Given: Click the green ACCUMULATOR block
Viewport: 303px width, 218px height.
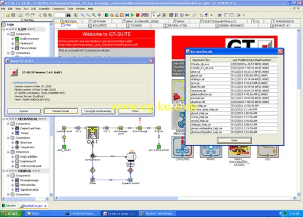Looking at the screenshot, I should (x=159, y=147).
